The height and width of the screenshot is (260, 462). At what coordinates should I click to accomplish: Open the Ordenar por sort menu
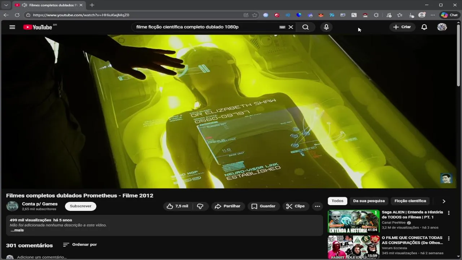click(80, 244)
